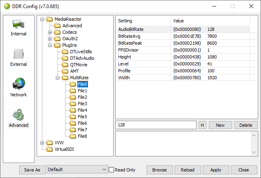
Task: Select the File0 tree item label
Action: click(x=82, y=84)
